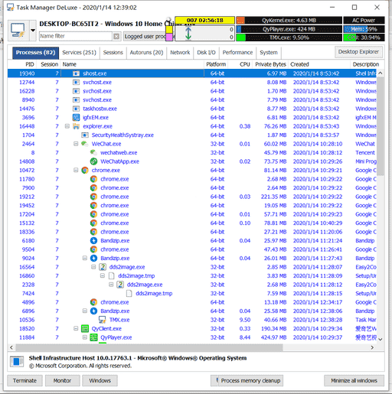Click the SecurityHealthSystray.exe icon
Viewport: 392px width, 394px height.
(85, 135)
